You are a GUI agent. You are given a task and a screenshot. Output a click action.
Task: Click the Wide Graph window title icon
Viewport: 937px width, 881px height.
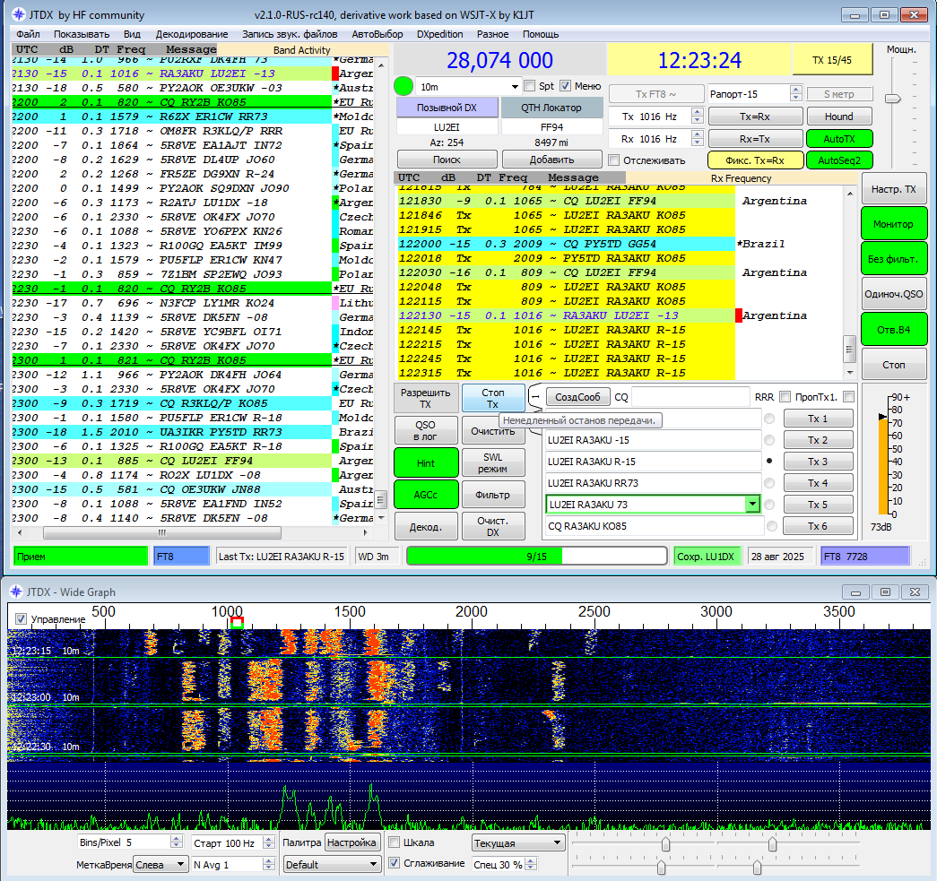pos(15,592)
